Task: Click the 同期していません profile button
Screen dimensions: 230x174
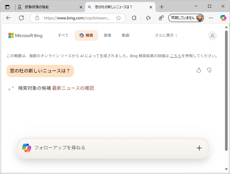Action: pos(186,18)
